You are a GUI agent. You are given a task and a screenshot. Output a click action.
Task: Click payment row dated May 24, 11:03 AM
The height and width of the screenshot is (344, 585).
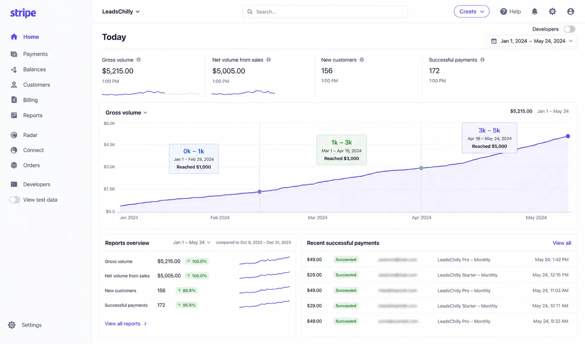coord(439,291)
